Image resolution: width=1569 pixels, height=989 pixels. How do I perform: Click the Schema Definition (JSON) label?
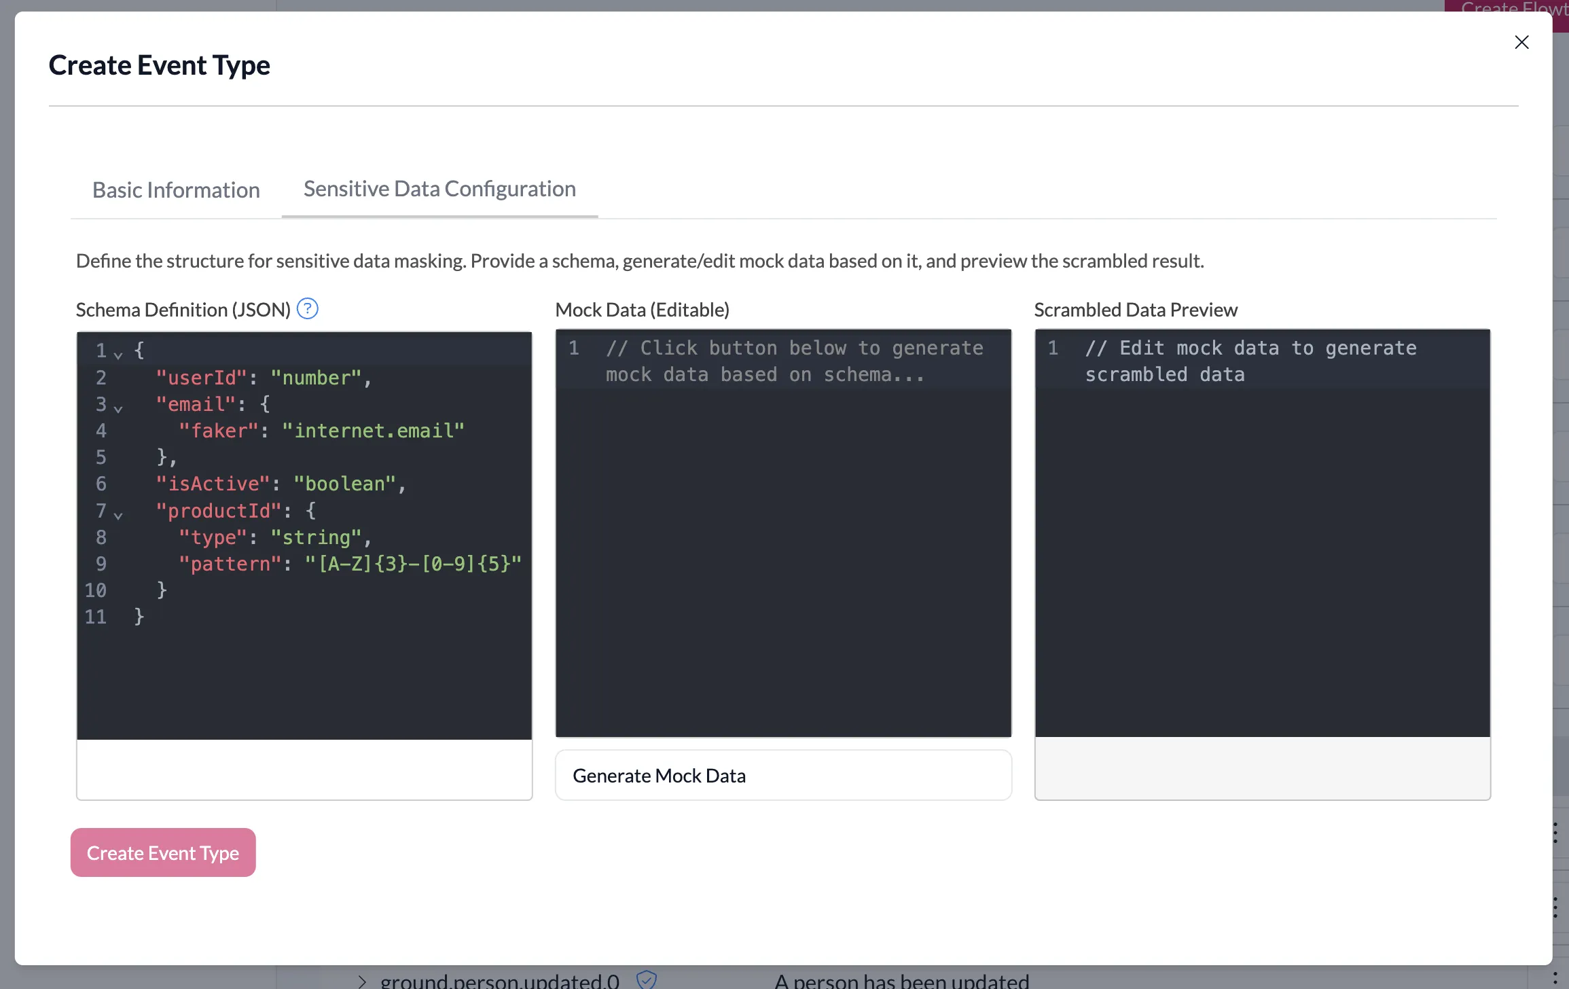183,310
